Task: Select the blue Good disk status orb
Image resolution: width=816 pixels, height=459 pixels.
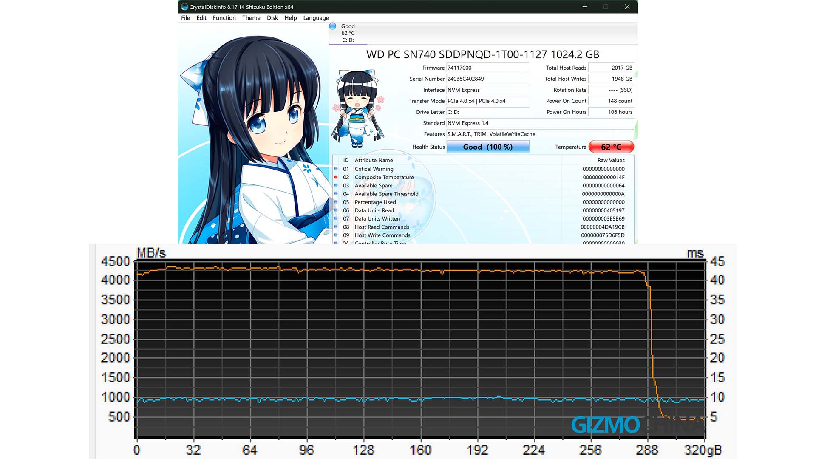Action: point(333,26)
